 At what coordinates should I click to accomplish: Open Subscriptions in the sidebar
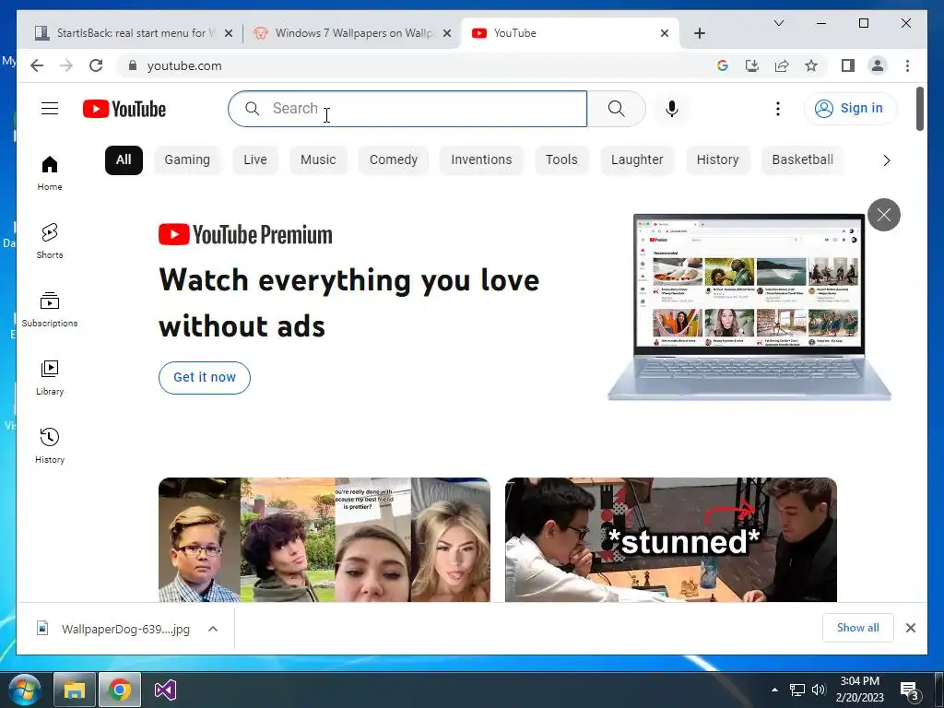click(x=50, y=310)
